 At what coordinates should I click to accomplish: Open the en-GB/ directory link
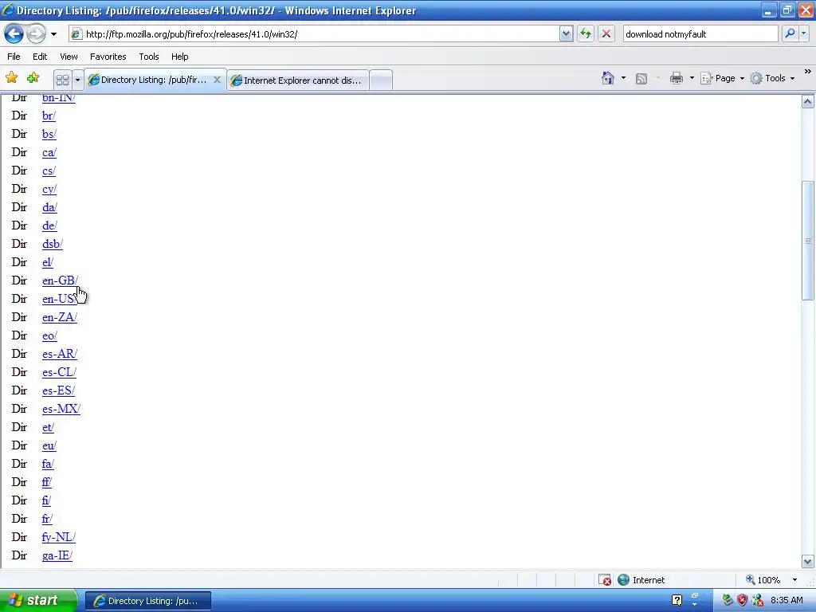[x=60, y=280]
